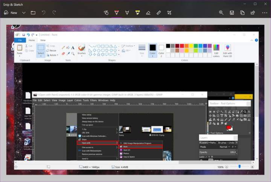Expand the New snip delay dropdown arrow
The height and width of the screenshot is (182, 271).
(x=24, y=12)
